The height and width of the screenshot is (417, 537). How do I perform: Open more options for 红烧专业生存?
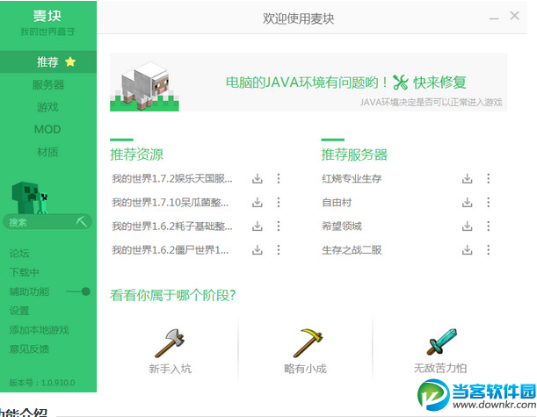[x=489, y=178]
